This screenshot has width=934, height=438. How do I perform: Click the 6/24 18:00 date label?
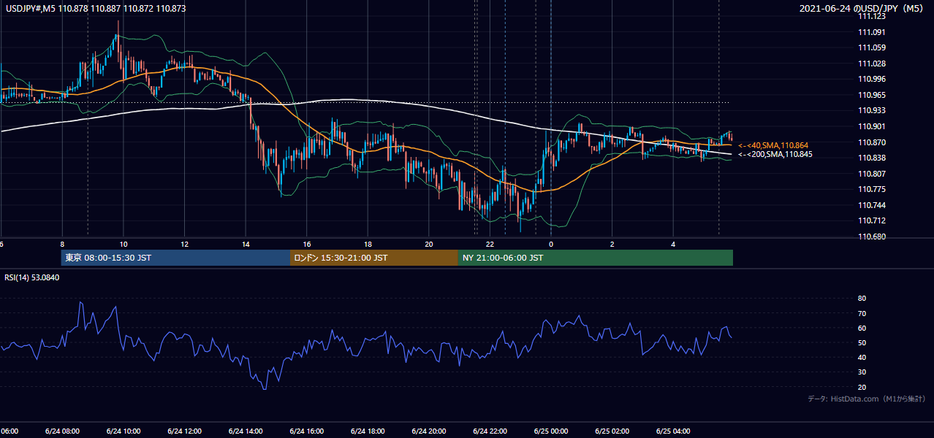368,431
